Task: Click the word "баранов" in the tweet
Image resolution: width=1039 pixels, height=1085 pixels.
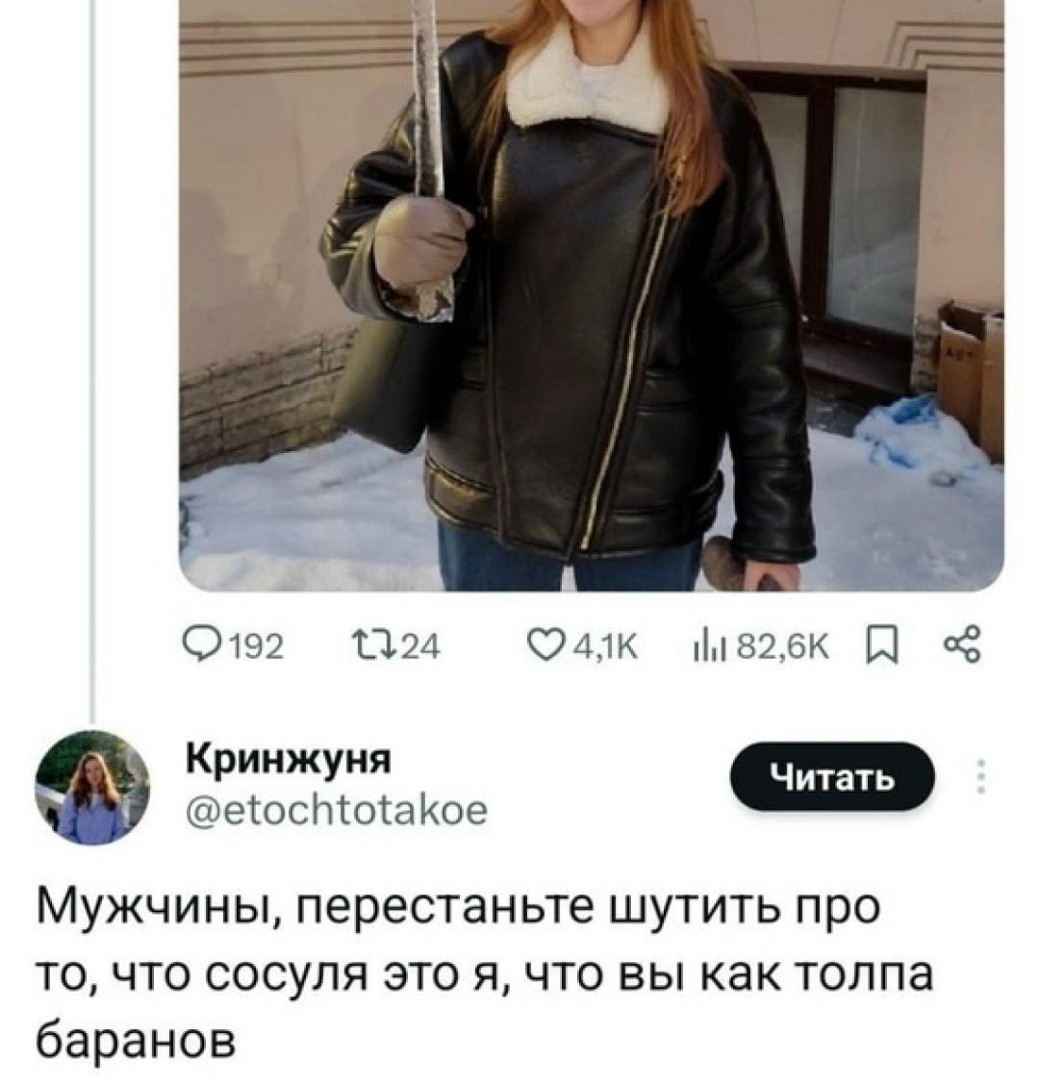Action: coord(136,1040)
